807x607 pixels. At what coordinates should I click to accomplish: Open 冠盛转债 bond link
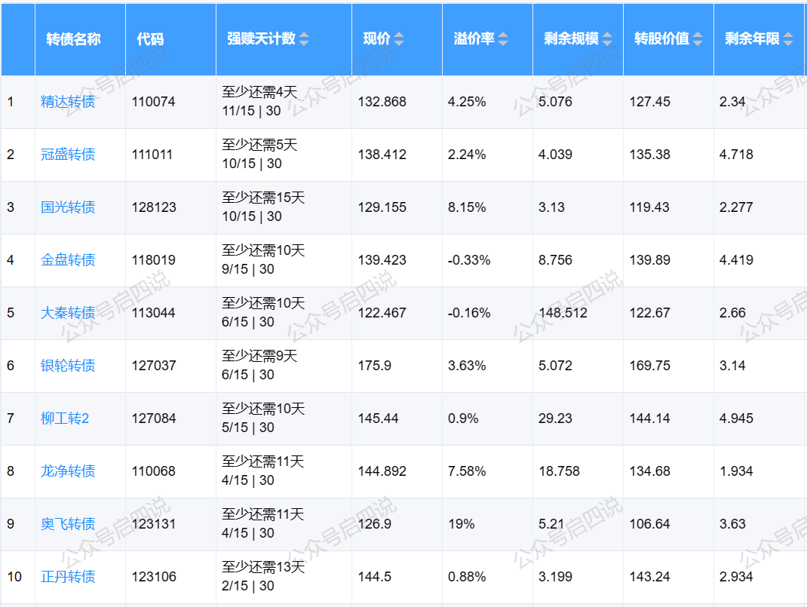pos(68,155)
